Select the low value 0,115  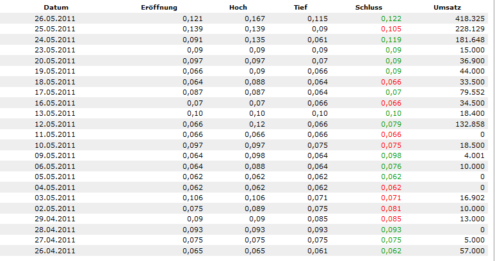tap(317, 19)
